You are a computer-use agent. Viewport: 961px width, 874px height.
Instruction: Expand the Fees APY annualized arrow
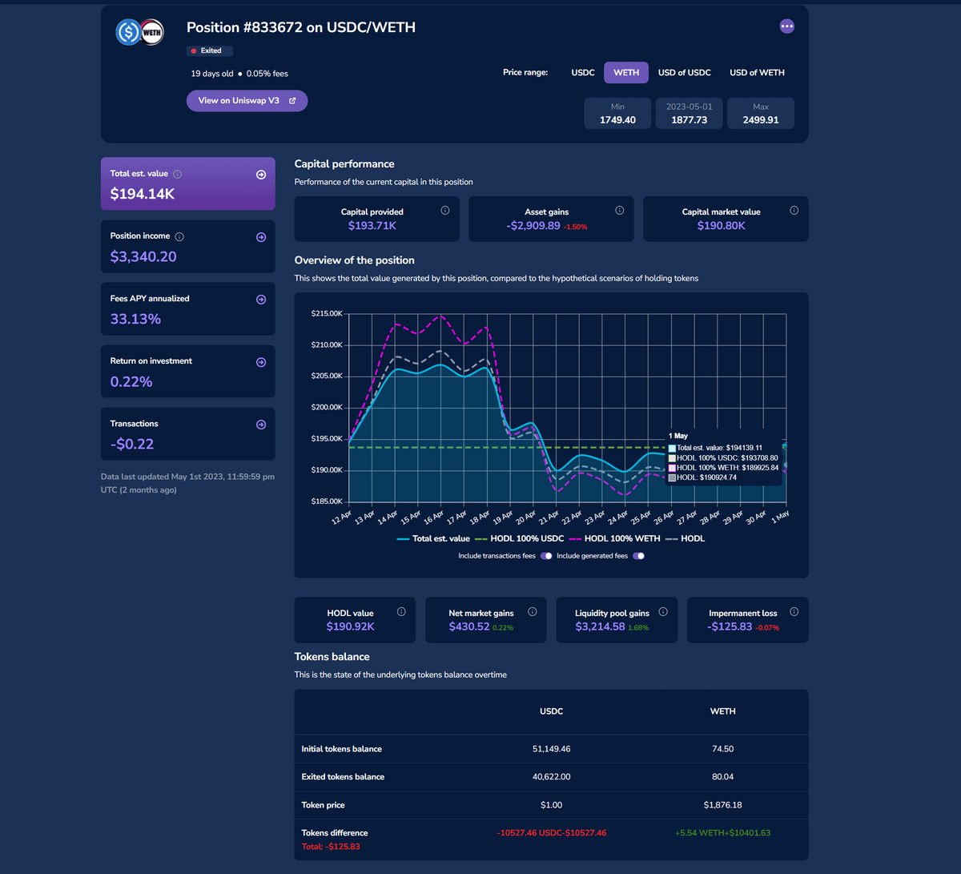pyautogui.click(x=261, y=300)
